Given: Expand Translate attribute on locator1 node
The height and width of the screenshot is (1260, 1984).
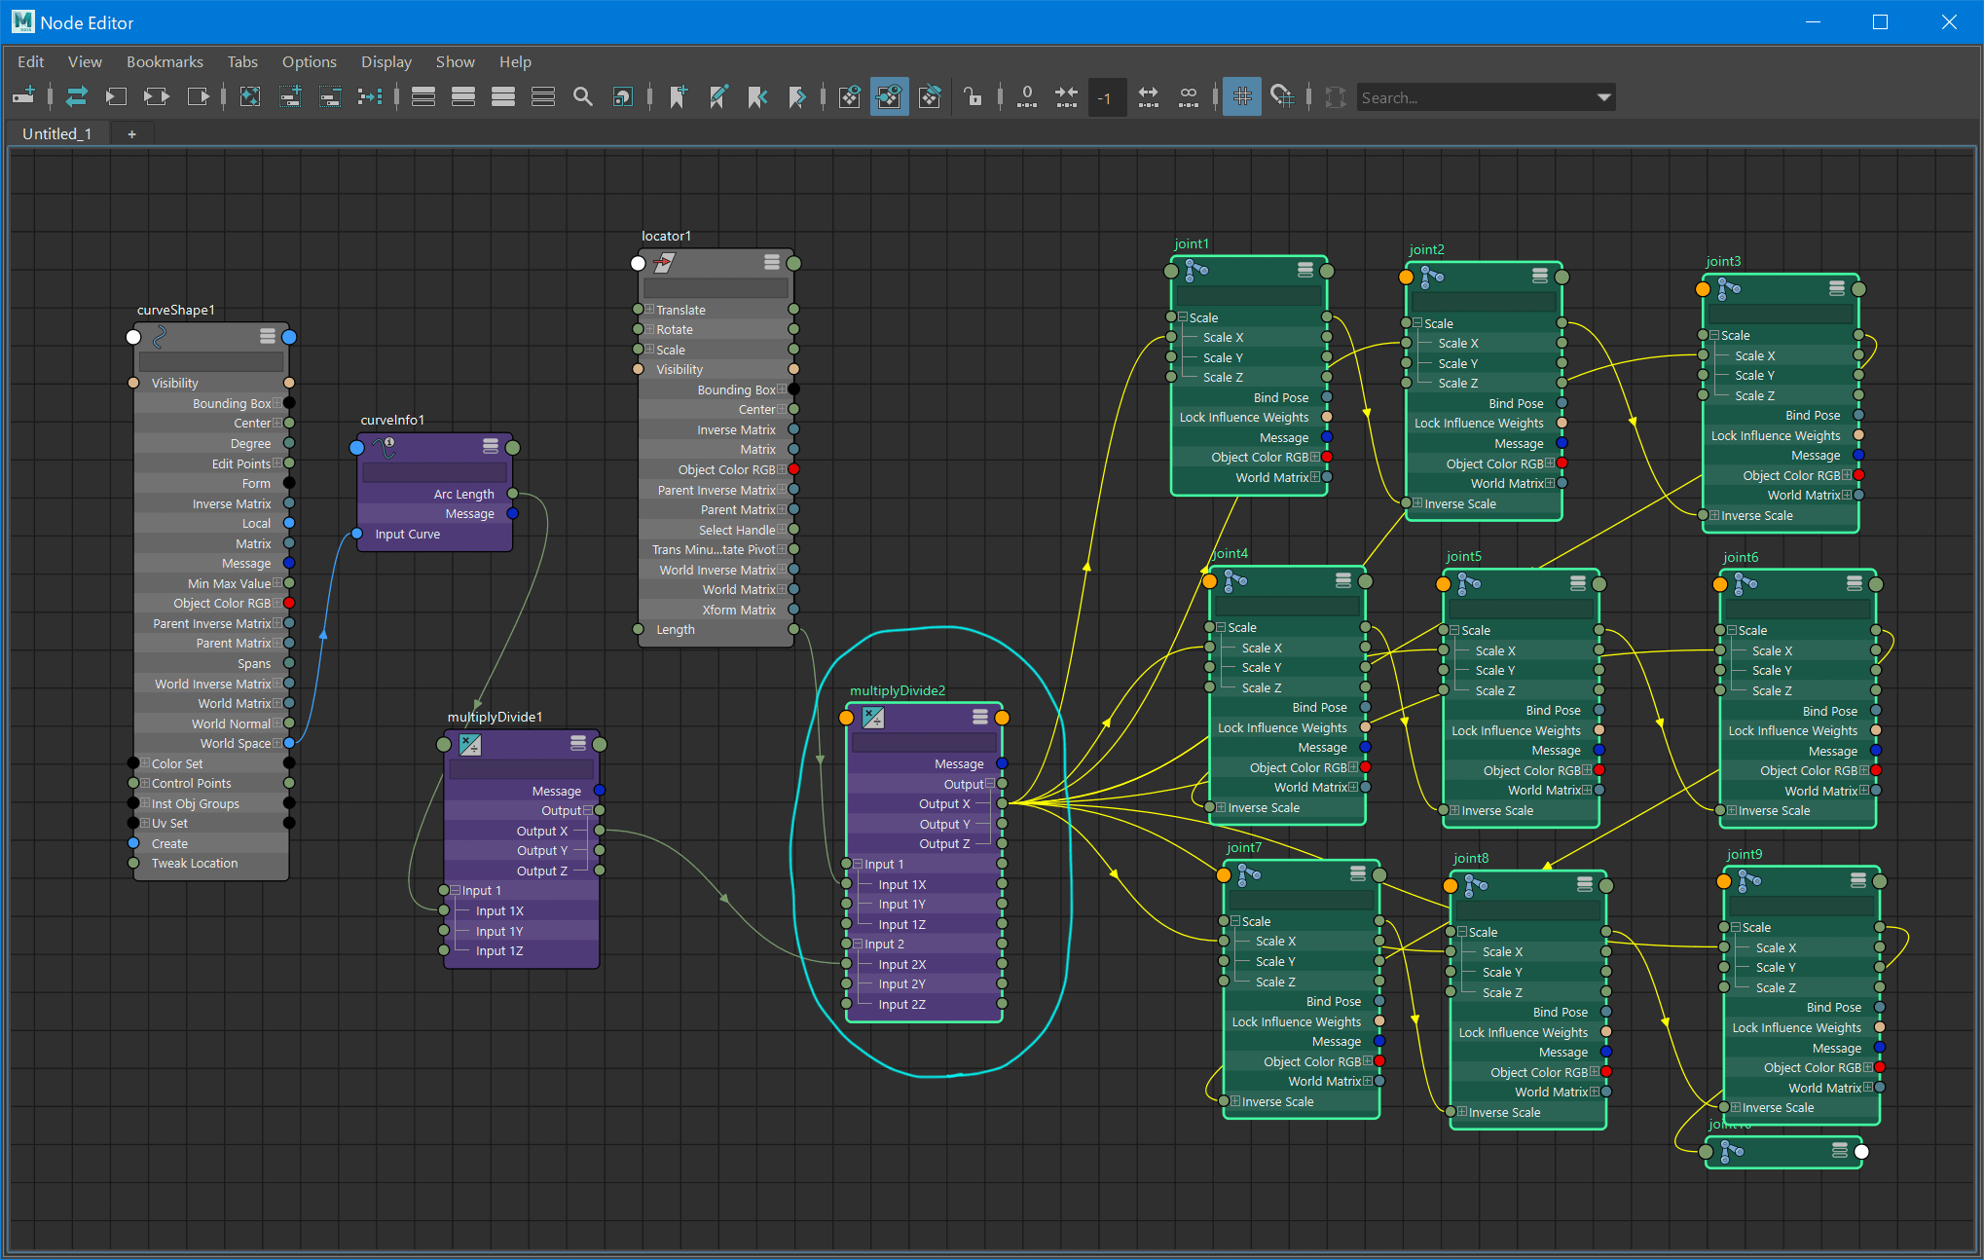Looking at the screenshot, I should pos(649,310).
